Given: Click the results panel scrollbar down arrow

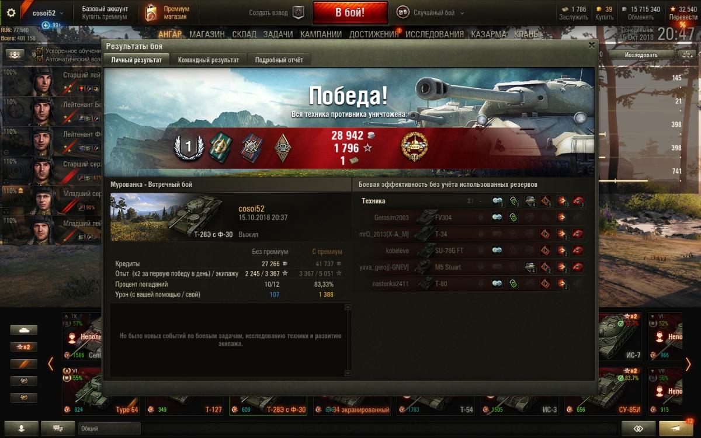Looking at the screenshot, I should point(348,373).
